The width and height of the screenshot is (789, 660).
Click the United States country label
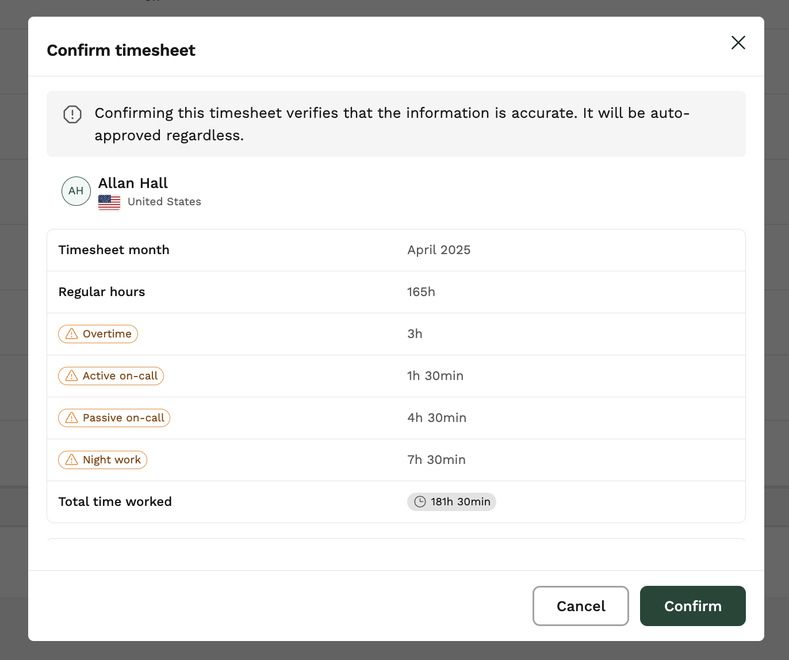pos(164,202)
